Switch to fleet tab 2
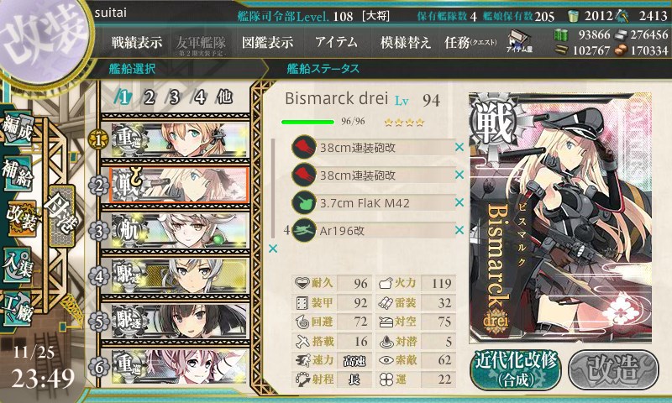The height and width of the screenshot is (403, 672). tap(149, 97)
